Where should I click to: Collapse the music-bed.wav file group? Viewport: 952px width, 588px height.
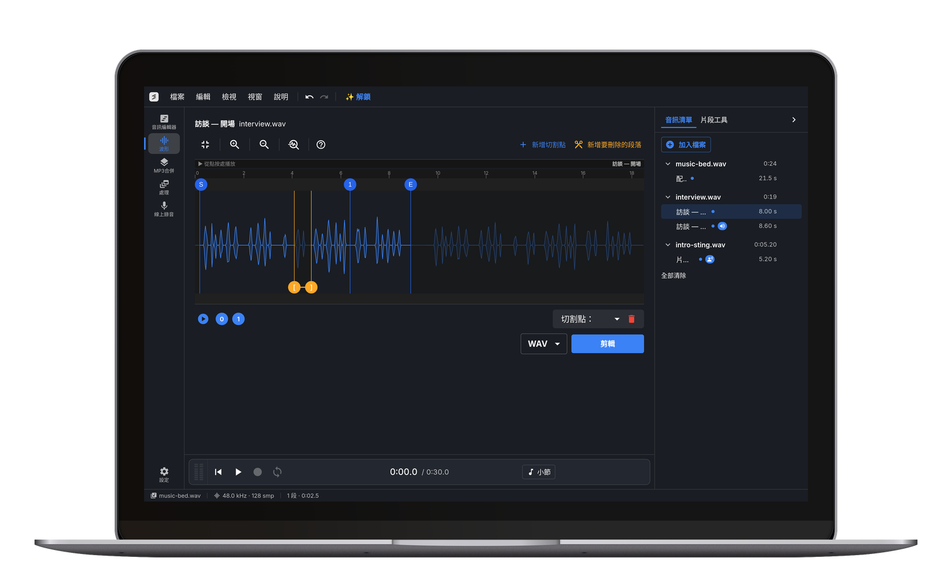[668, 164]
